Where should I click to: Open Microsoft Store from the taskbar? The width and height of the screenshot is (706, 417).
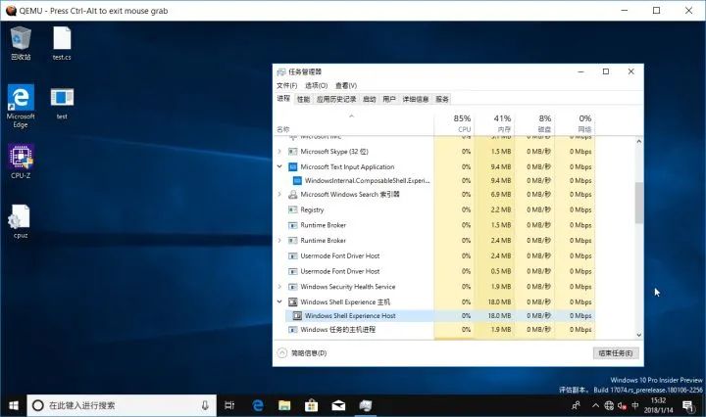[x=311, y=406]
